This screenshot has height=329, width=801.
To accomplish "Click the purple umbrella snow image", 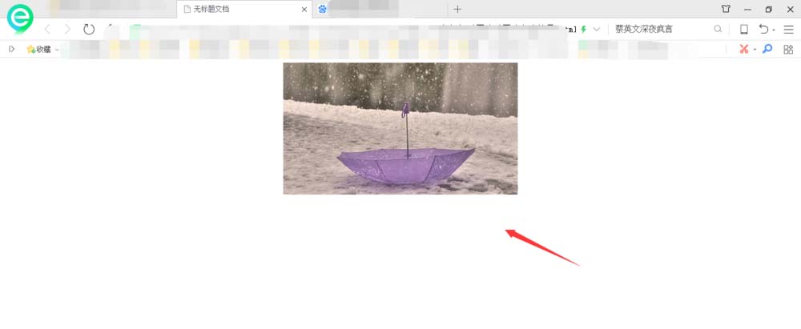I will [x=400, y=128].
